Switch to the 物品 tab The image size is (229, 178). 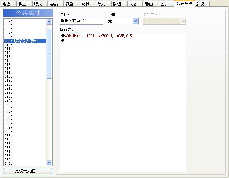pos(56,4)
